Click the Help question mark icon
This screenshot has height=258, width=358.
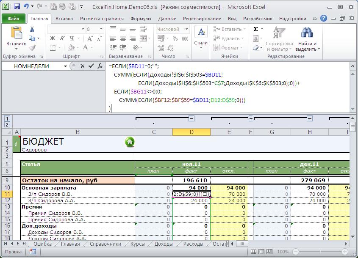[324, 19]
